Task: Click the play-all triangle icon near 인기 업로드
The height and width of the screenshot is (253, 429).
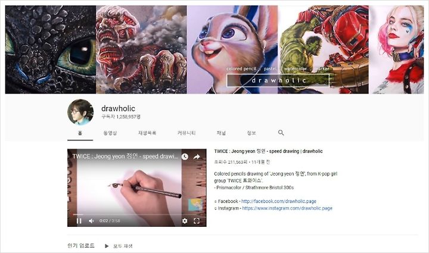Action: (x=107, y=246)
